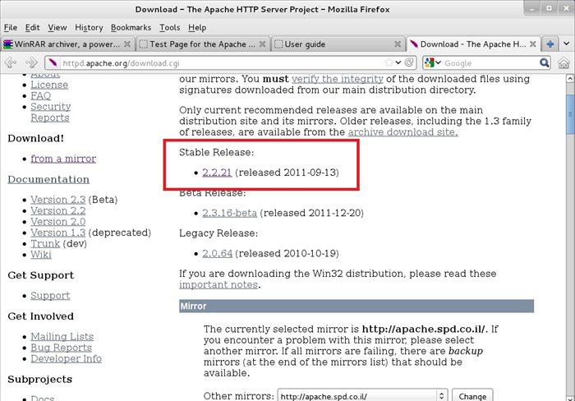Open the File menu

click(10, 27)
